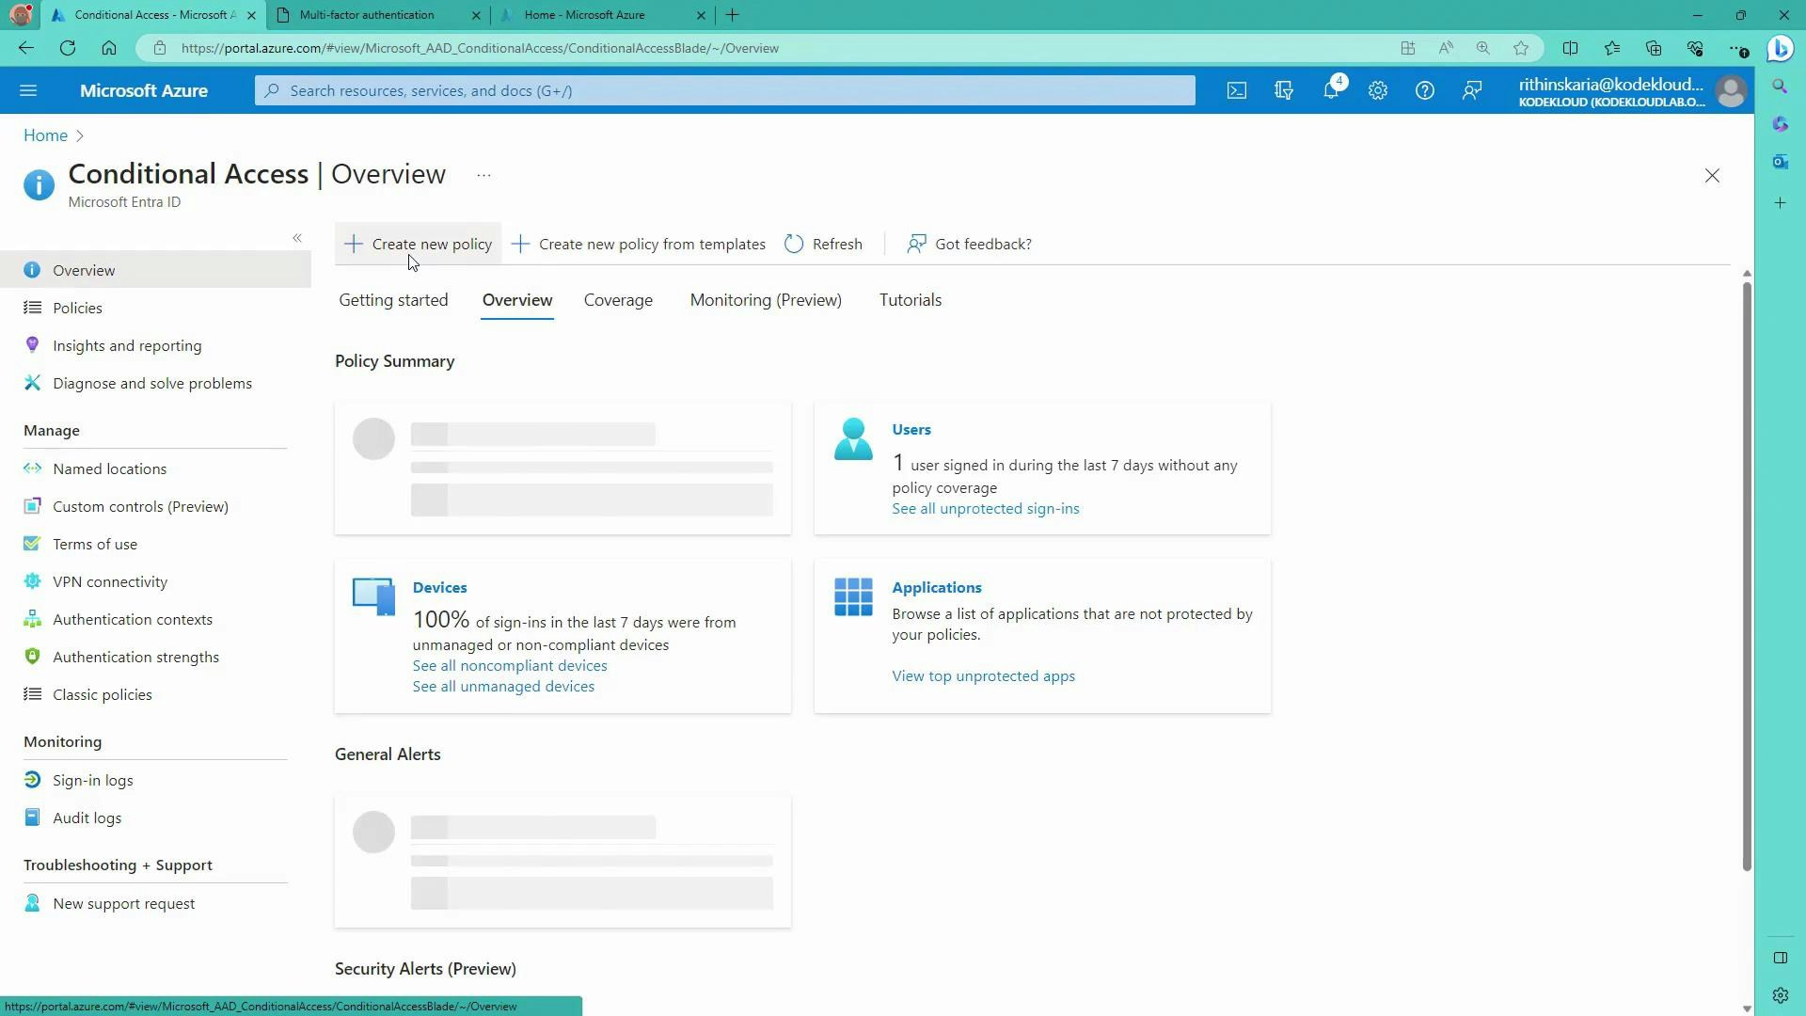Screen dimensions: 1806x1016
Task: See all unprotected sign-ins
Action: [x=985, y=508]
